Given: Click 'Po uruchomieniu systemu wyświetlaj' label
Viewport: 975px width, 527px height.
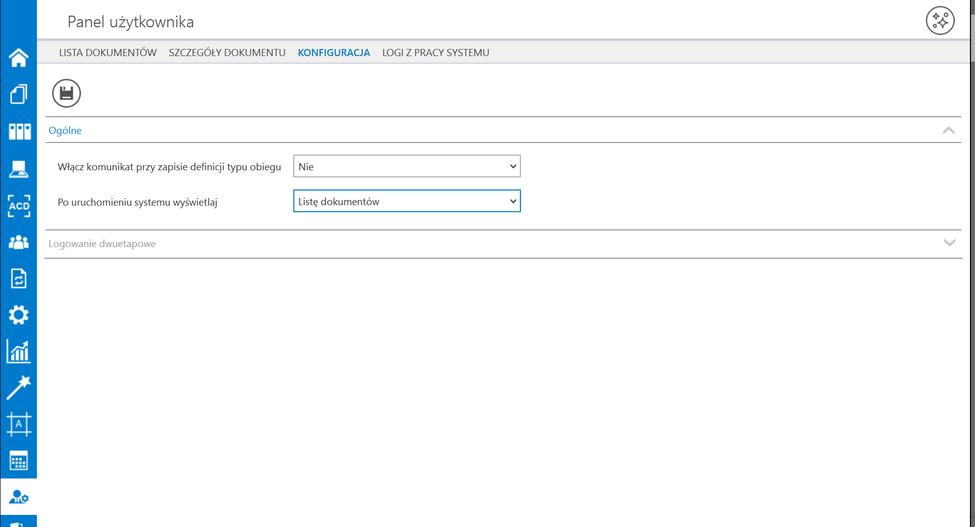Looking at the screenshot, I should coord(138,202).
